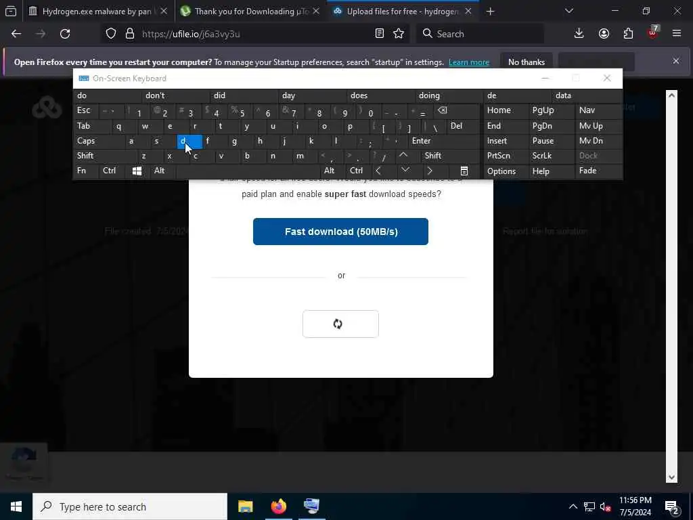Screen dimensions: 693x520
Task: Toggle the Caps key on keyboard
Action: tap(99, 141)
